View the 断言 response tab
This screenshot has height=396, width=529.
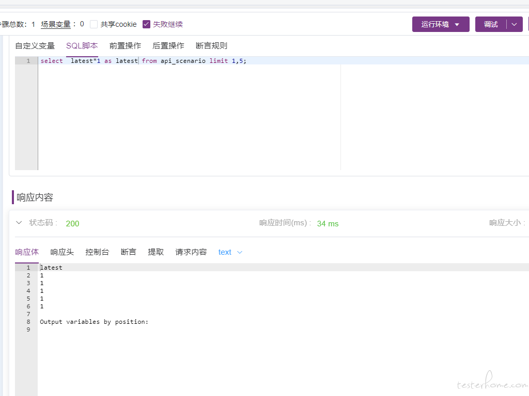pos(129,252)
